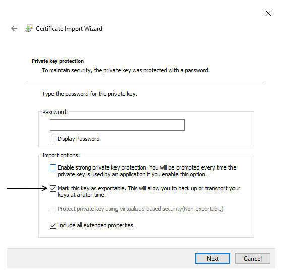Click the black arrow pointing at exportable option
Image resolution: width=291 pixels, height=280 pixels.
coord(27,188)
